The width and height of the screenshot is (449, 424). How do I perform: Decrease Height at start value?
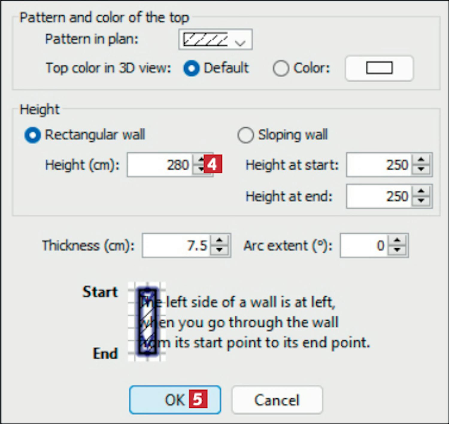coord(421,170)
